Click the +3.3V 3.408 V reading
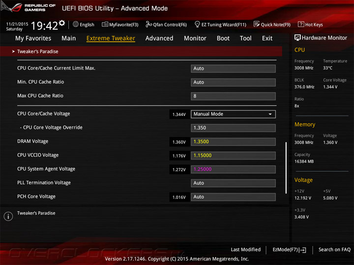 tap(301, 217)
